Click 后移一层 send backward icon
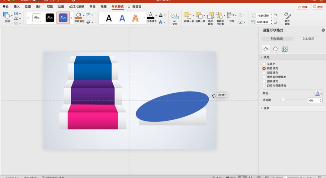 coord(199,15)
